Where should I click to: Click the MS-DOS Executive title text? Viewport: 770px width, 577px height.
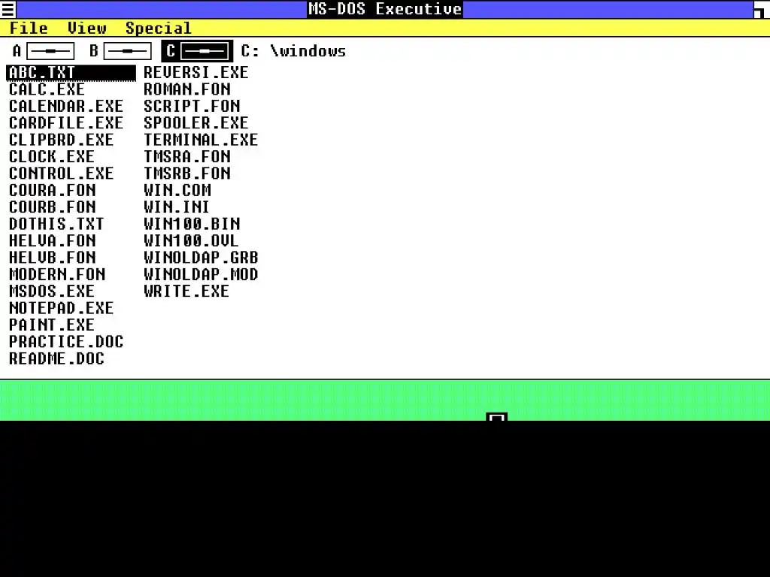click(385, 9)
